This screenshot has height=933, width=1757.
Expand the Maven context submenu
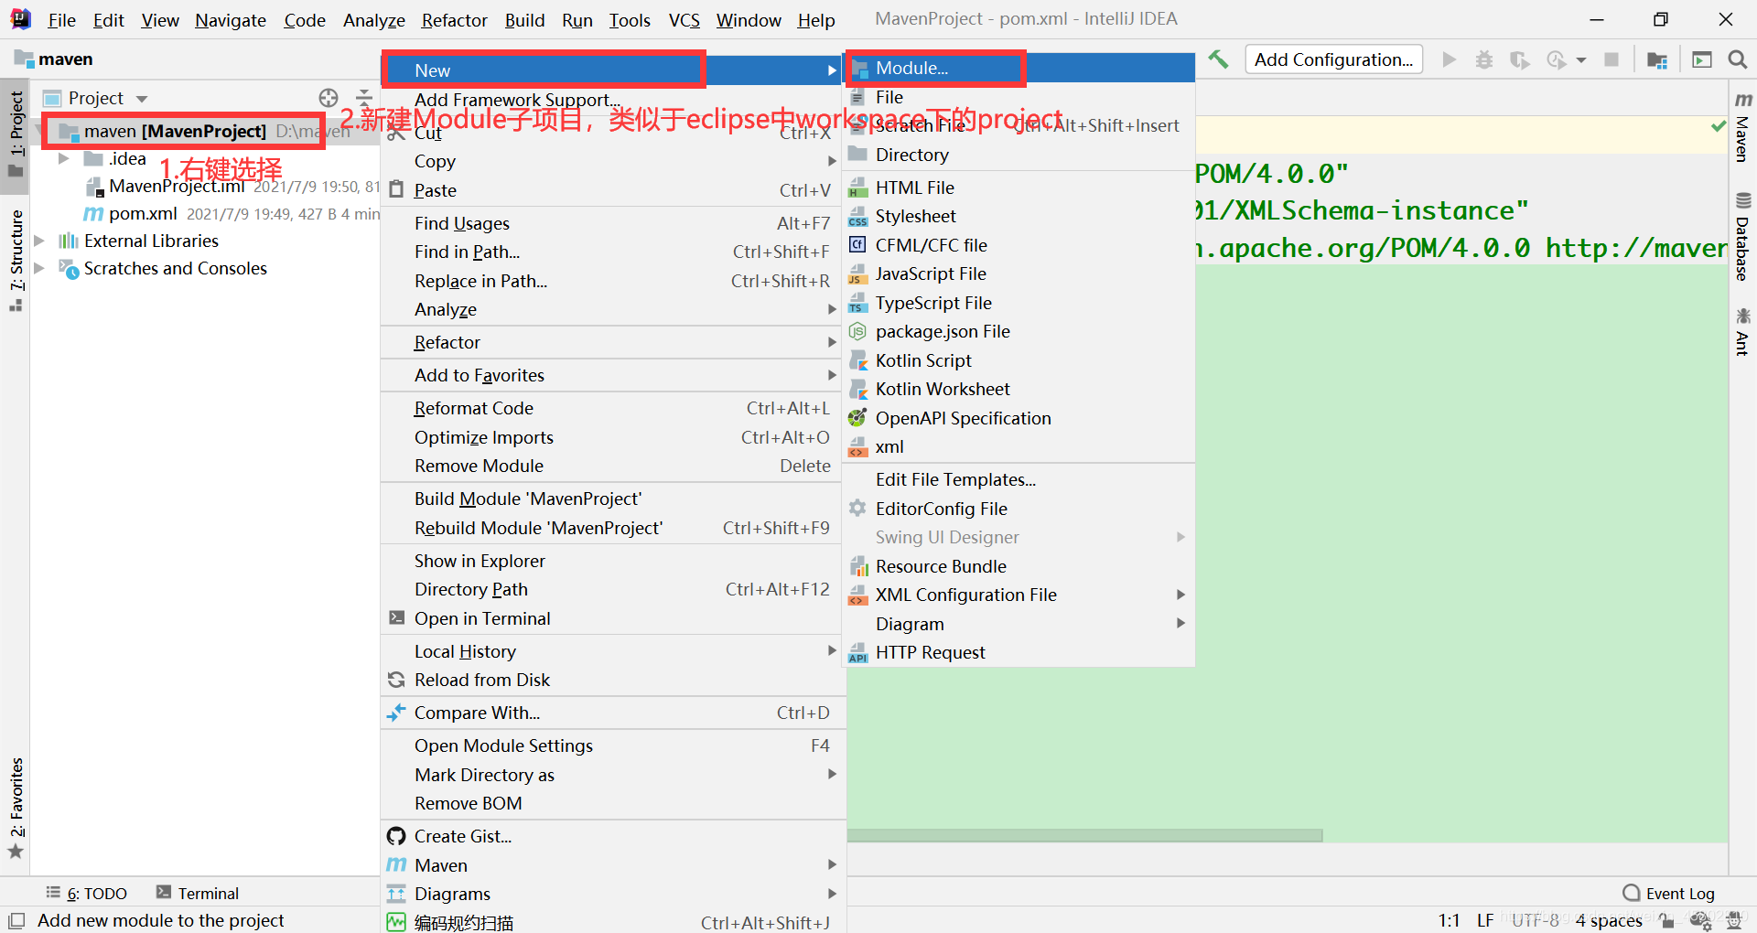tap(611, 865)
